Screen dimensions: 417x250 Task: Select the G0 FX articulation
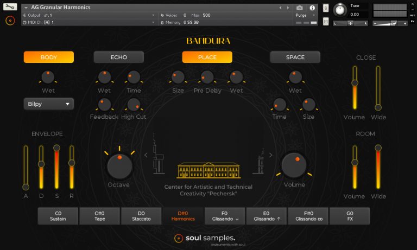[350, 216]
